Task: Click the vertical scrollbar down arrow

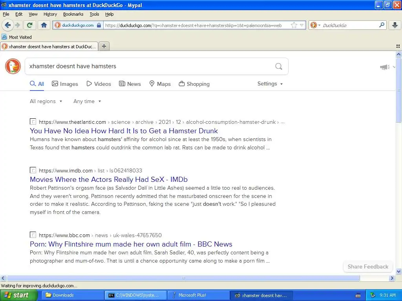Action: (x=398, y=272)
